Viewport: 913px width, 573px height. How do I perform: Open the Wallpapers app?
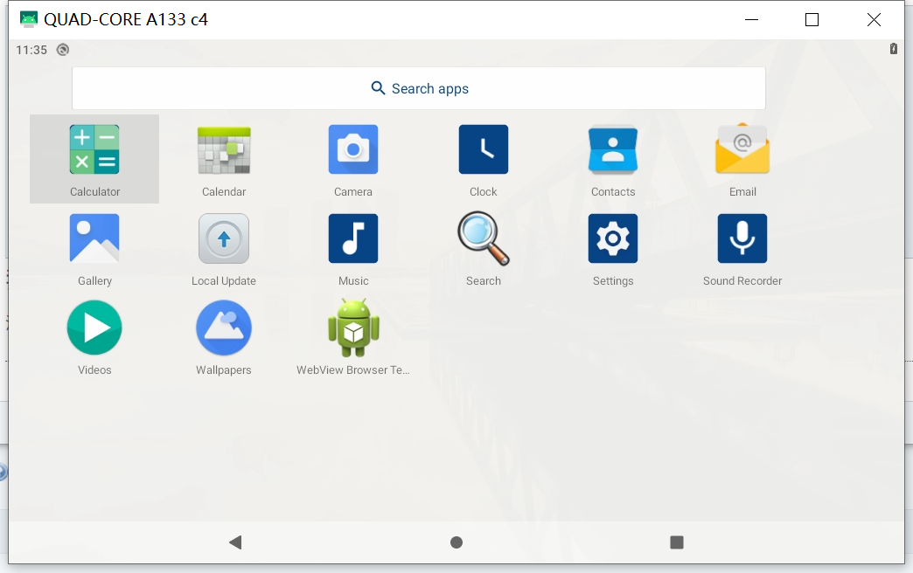[224, 328]
